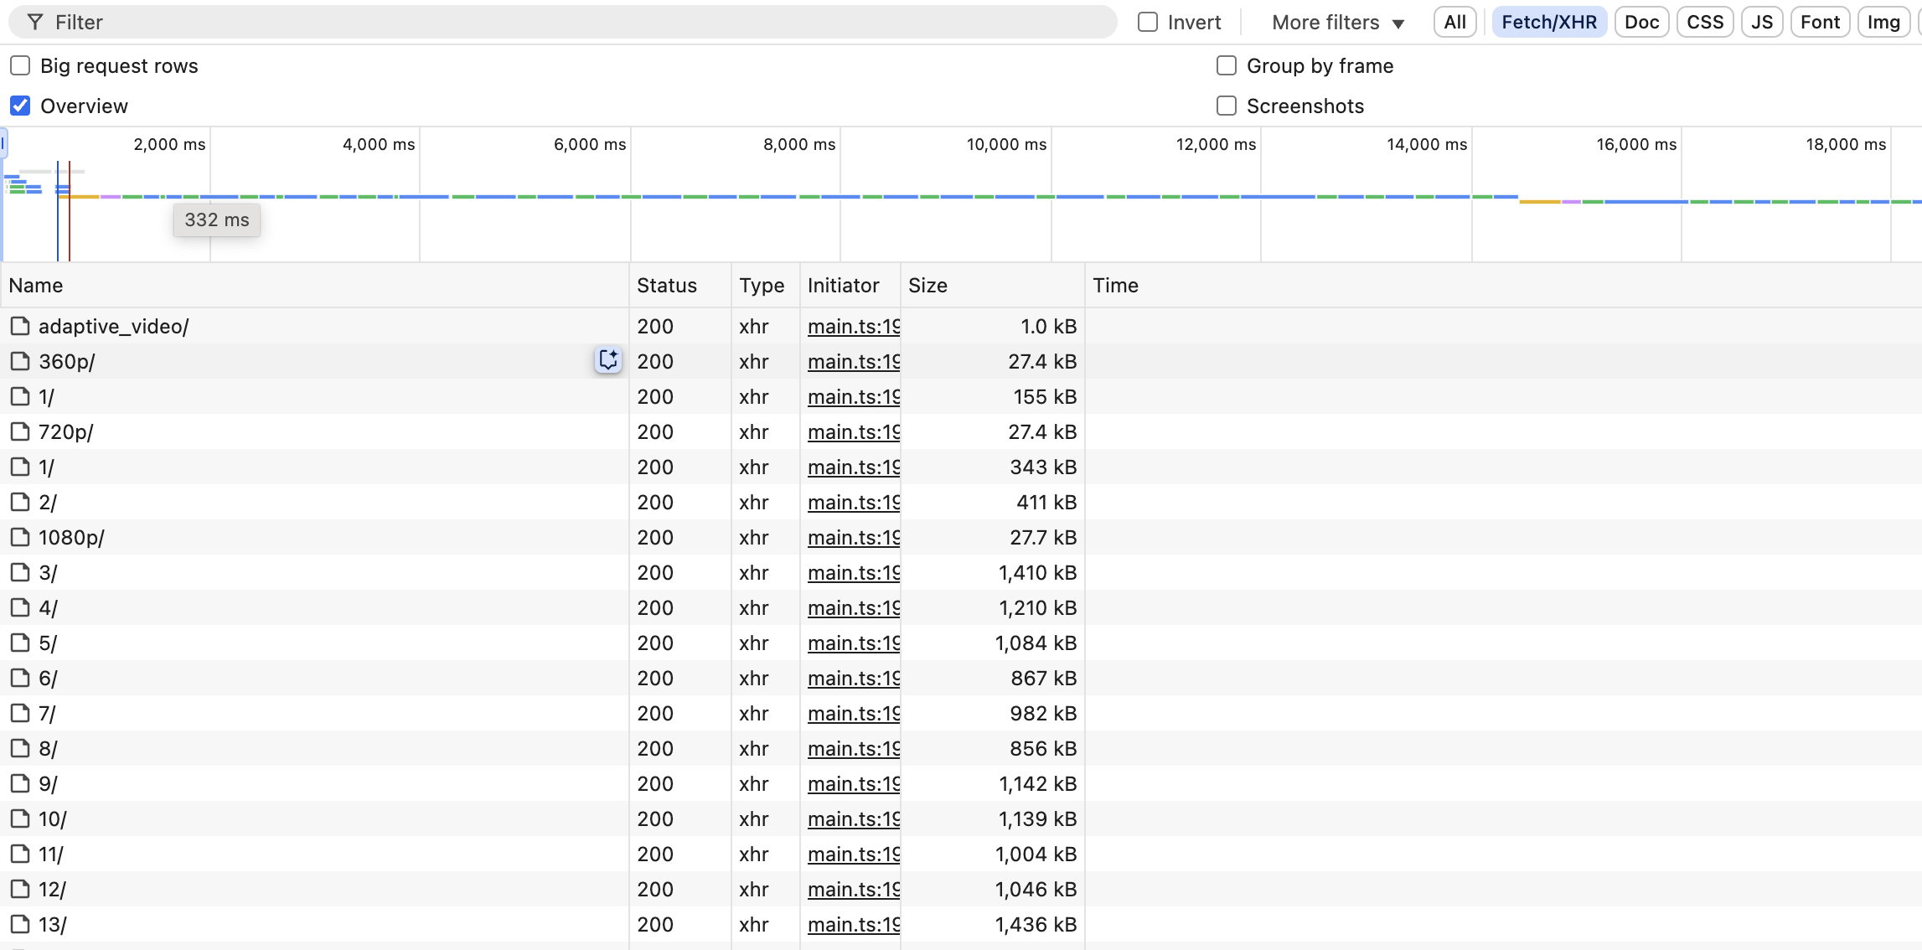Uncheck the Overview checkbox
Viewport: 1922px width, 950px height.
tap(20, 106)
